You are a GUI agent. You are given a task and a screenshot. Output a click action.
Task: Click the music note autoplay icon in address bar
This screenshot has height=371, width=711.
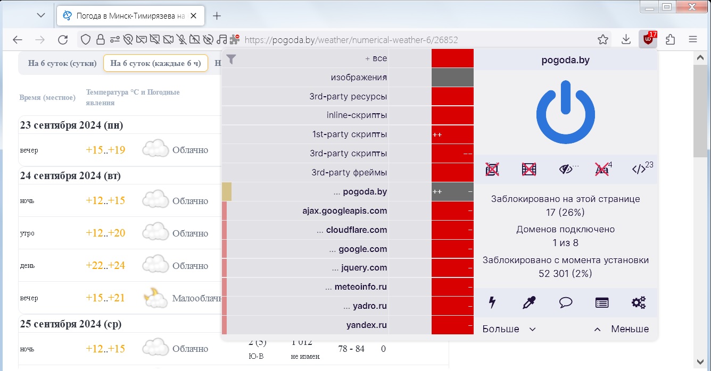(222, 39)
